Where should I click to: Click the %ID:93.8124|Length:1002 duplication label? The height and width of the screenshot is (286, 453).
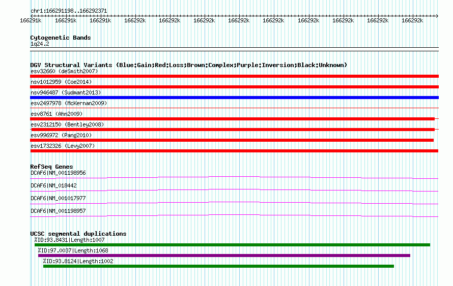pyautogui.click(x=78, y=261)
